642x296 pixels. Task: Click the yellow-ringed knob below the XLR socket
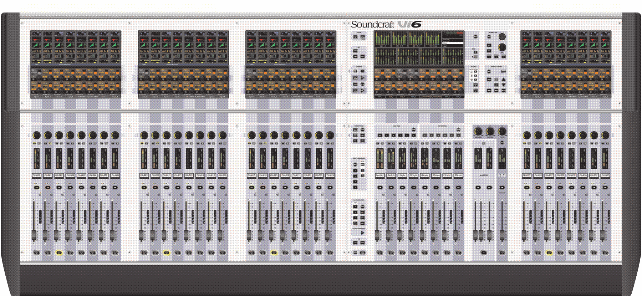[502, 47]
